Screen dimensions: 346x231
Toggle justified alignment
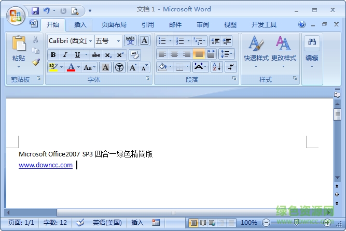tap(199, 53)
